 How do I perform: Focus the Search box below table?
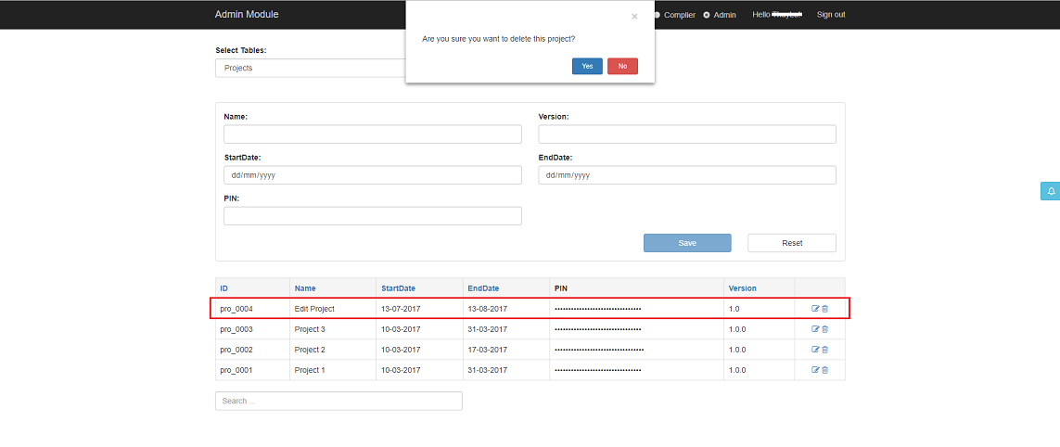tap(338, 401)
